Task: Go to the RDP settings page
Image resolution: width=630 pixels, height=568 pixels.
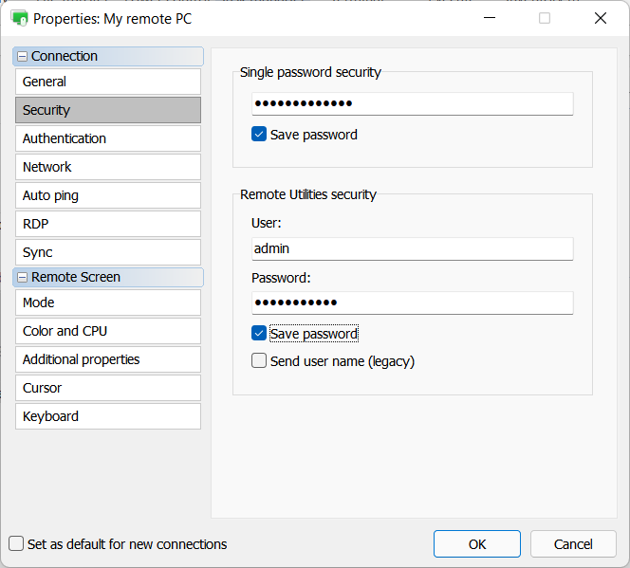Action: [107, 224]
